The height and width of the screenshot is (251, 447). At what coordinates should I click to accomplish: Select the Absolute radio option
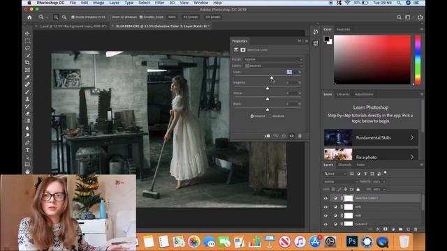click(270, 116)
